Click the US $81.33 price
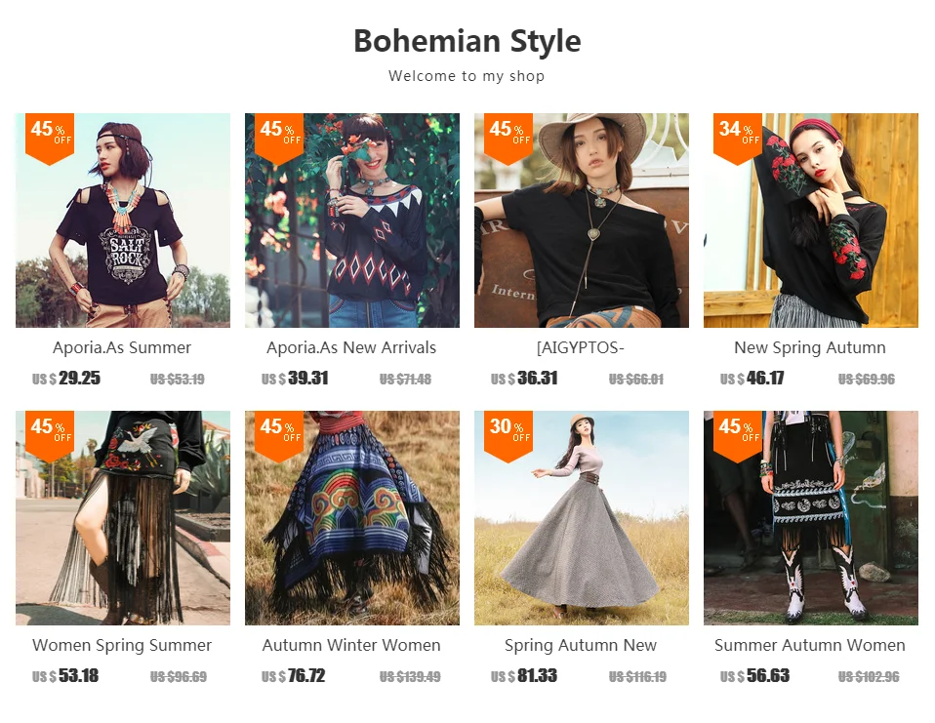Image resolution: width=935 pixels, height=723 pixels. (x=523, y=676)
